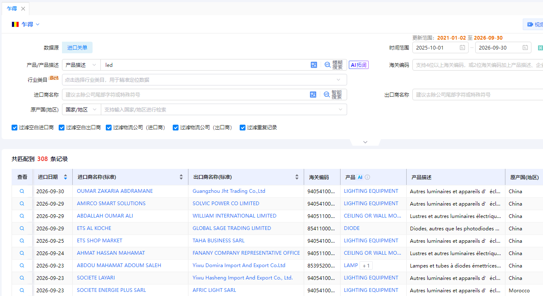Open the start date calendar icon
The image size is (543, 296).
(x=462, y=47)
